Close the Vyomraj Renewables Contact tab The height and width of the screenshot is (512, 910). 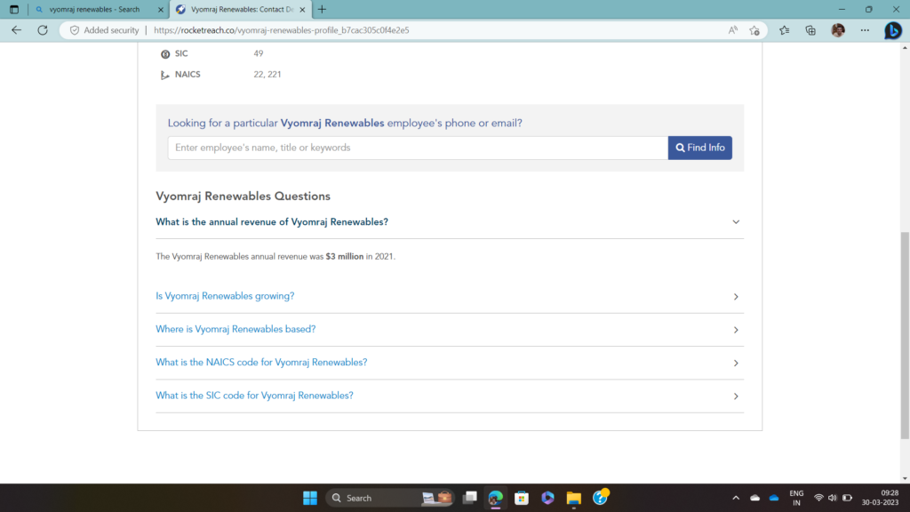[302, 10]
